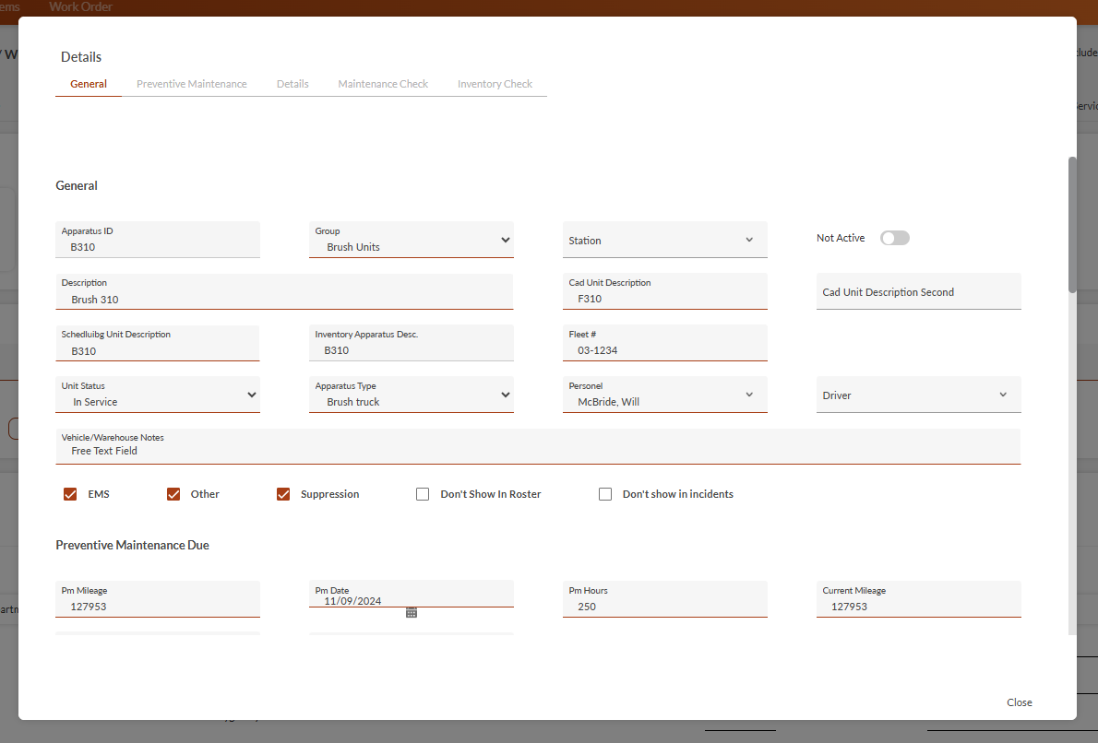Image resolution: width=1098 pixels, height=743 pixels.
Task: Uncheck the Other checkbox
Action: click(173, 494)
